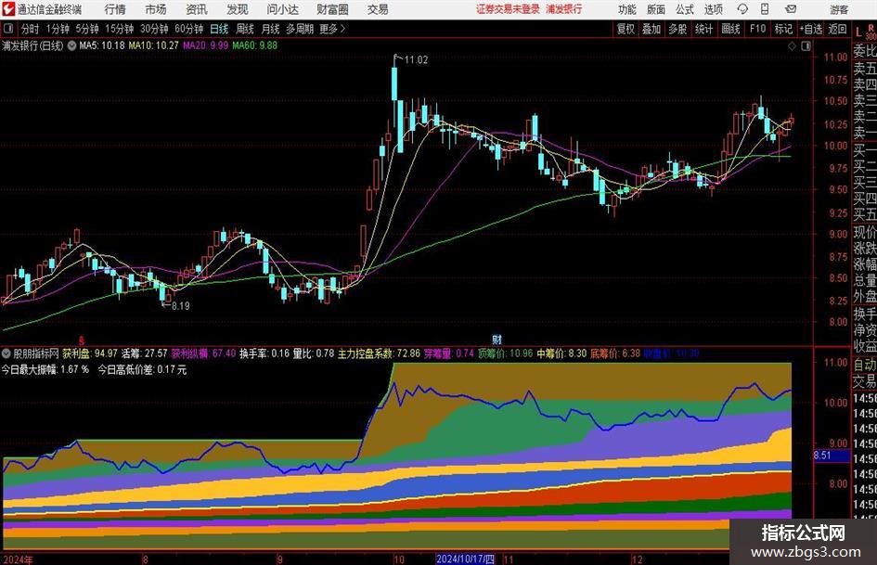
Task: Switch to the 1分钟 period tab
Action: pos(58,29)
